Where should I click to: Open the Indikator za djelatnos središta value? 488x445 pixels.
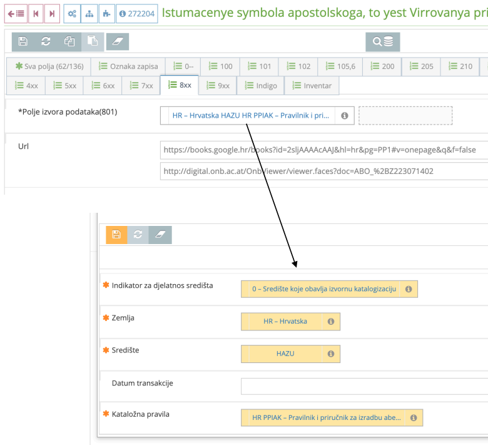pyautogui.click(x=324, y=289)
